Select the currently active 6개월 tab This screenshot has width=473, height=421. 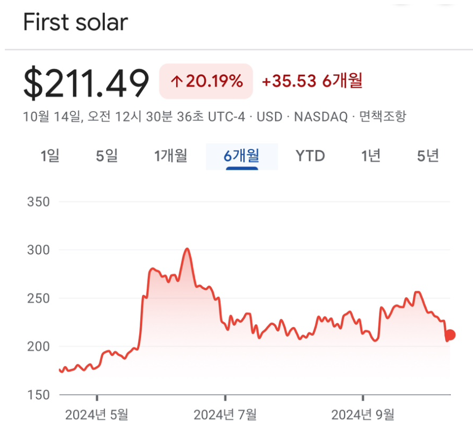(241, 156)
